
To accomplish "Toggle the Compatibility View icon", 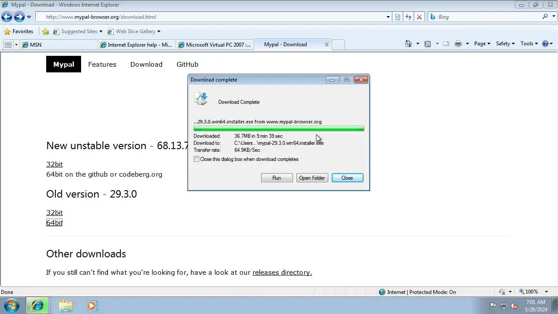I will (398, 17).
